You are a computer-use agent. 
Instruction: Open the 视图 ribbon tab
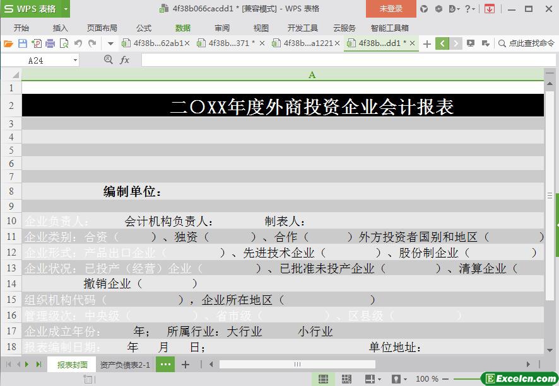click(261, 28)
